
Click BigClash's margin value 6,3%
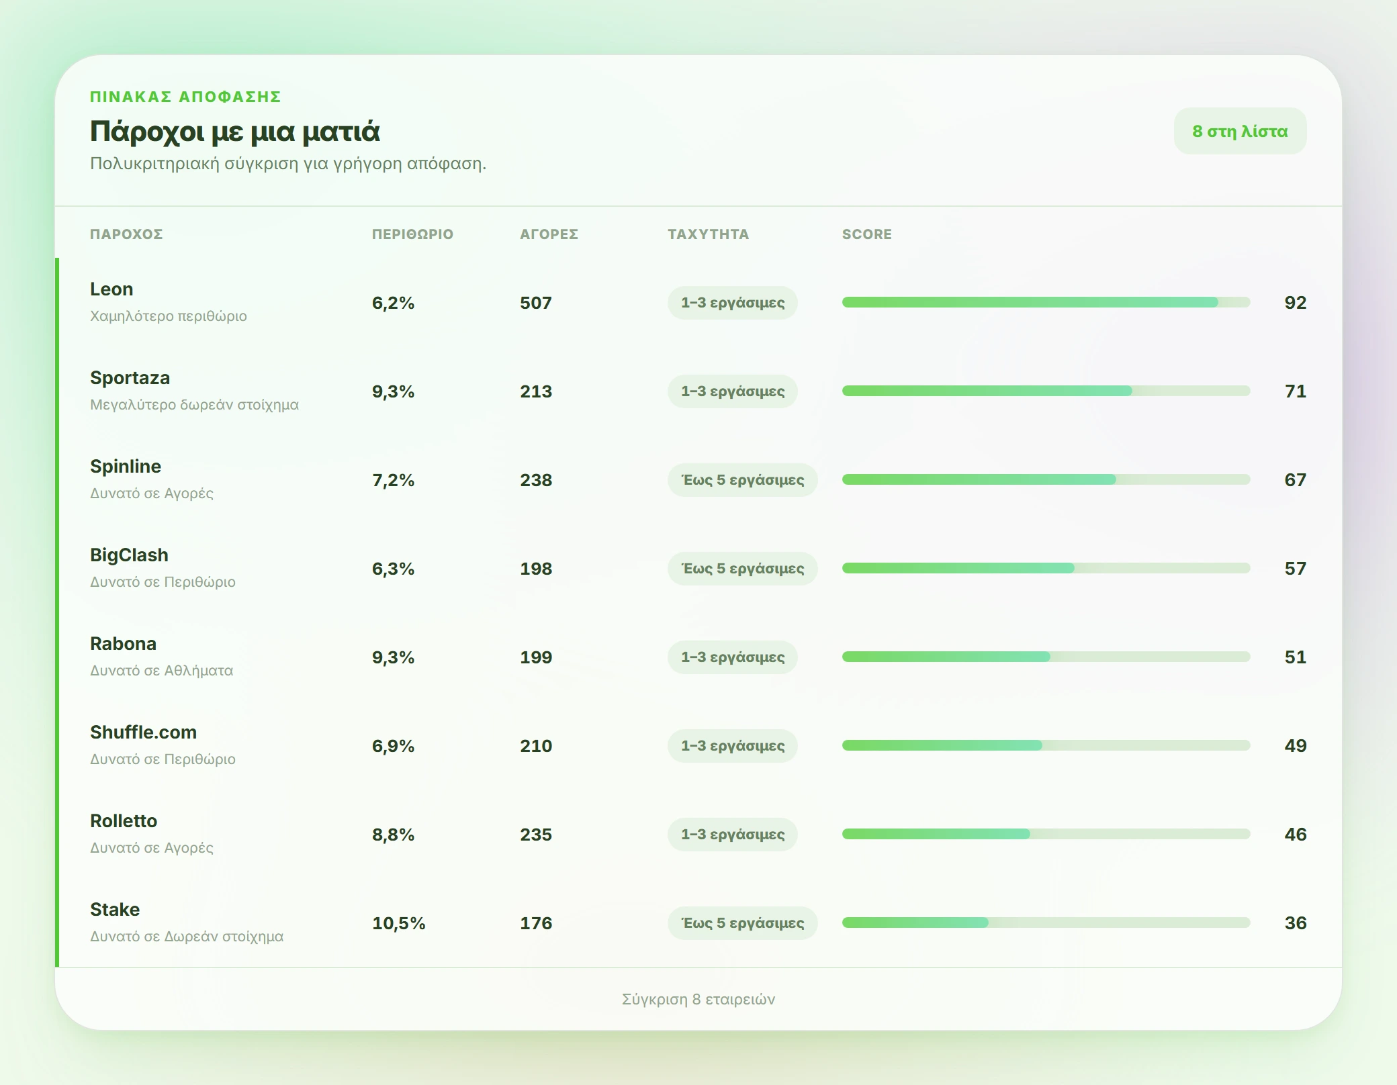click(x=393, y=569)
